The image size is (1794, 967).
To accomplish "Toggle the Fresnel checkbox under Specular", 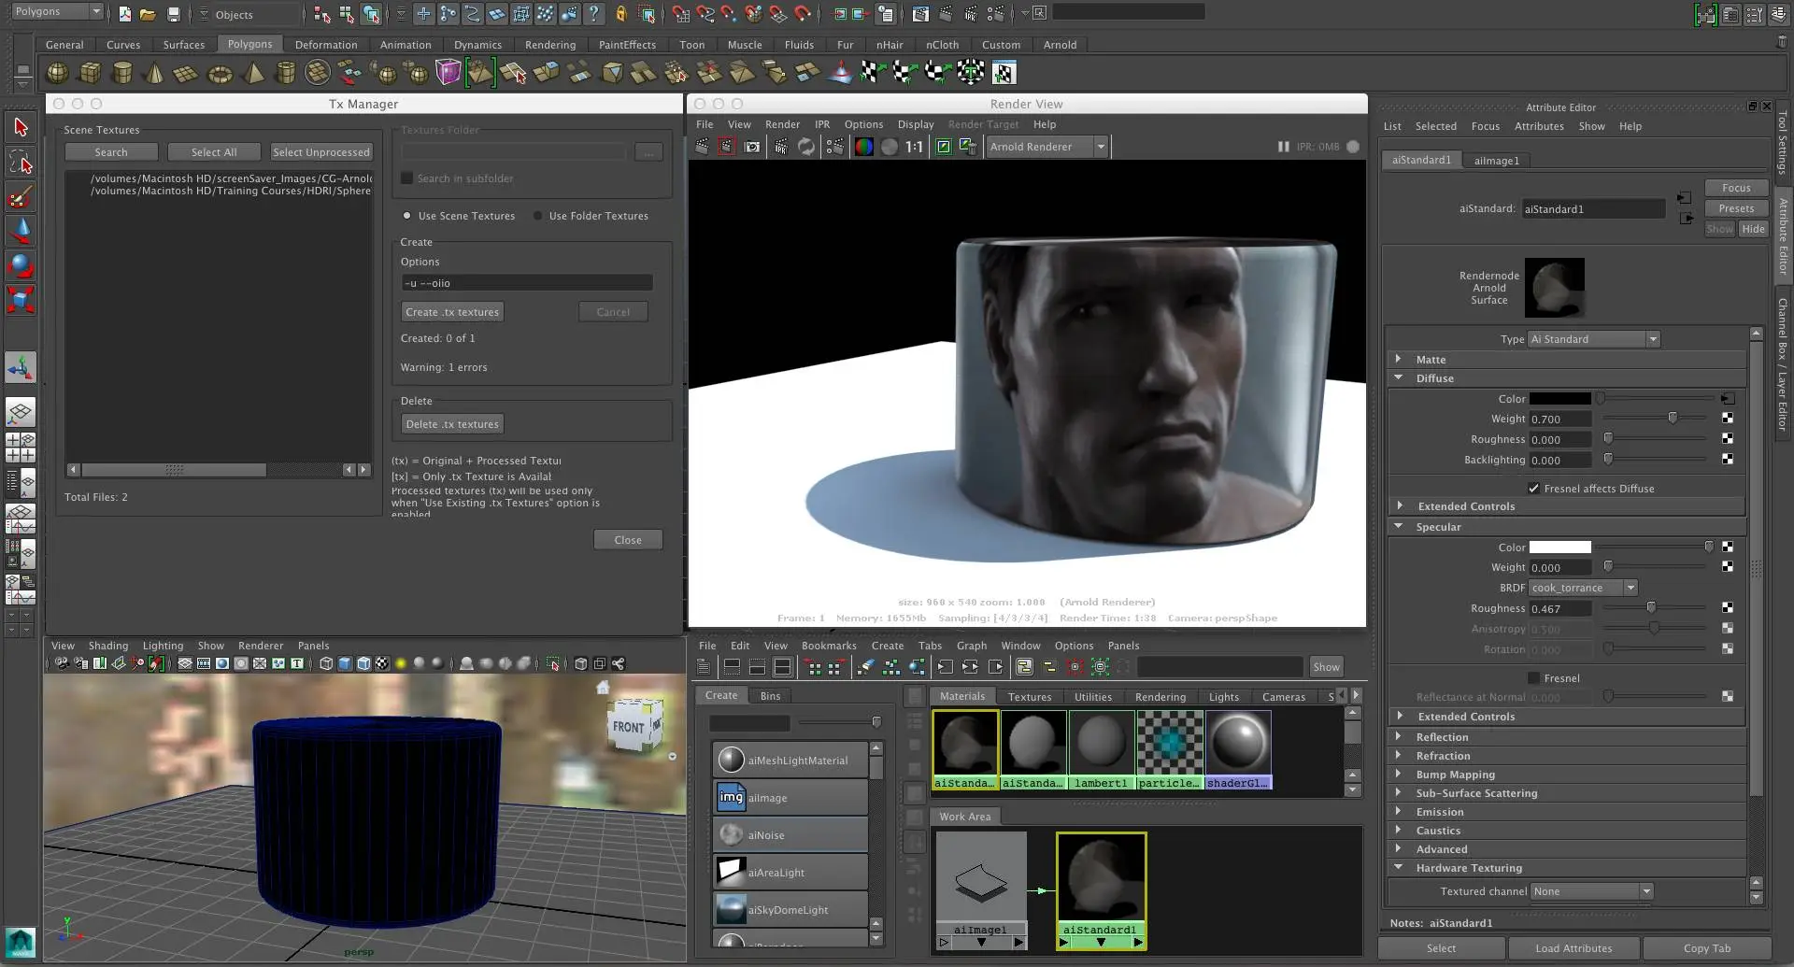I will click(1533, 678).
